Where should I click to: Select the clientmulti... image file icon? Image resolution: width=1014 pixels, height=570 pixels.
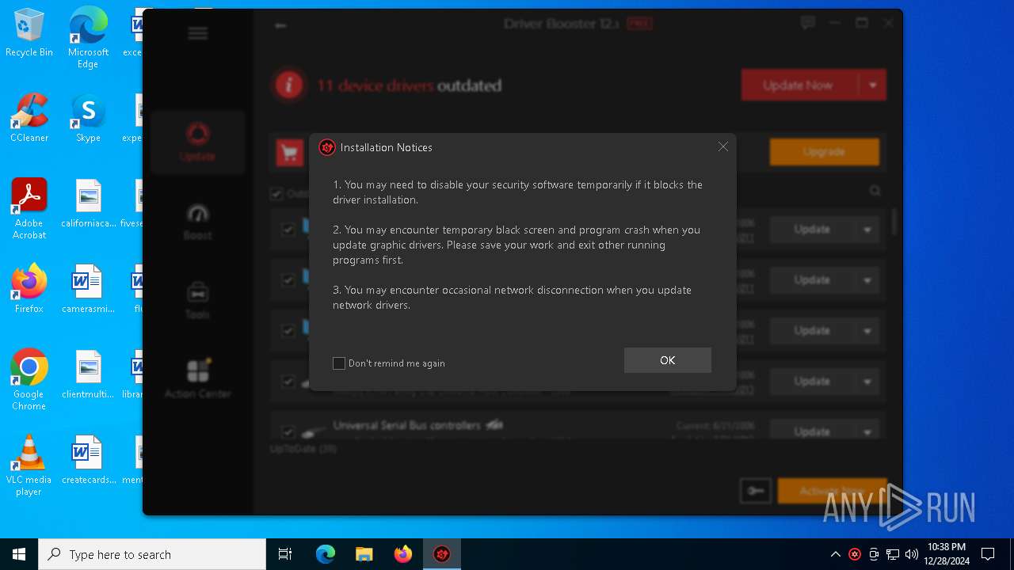(88, 374)
